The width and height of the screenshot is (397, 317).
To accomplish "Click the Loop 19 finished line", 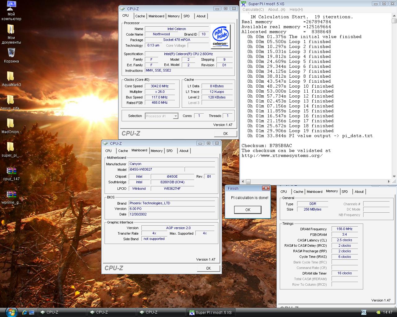I will pyautogui.click(x=290, y=131).
